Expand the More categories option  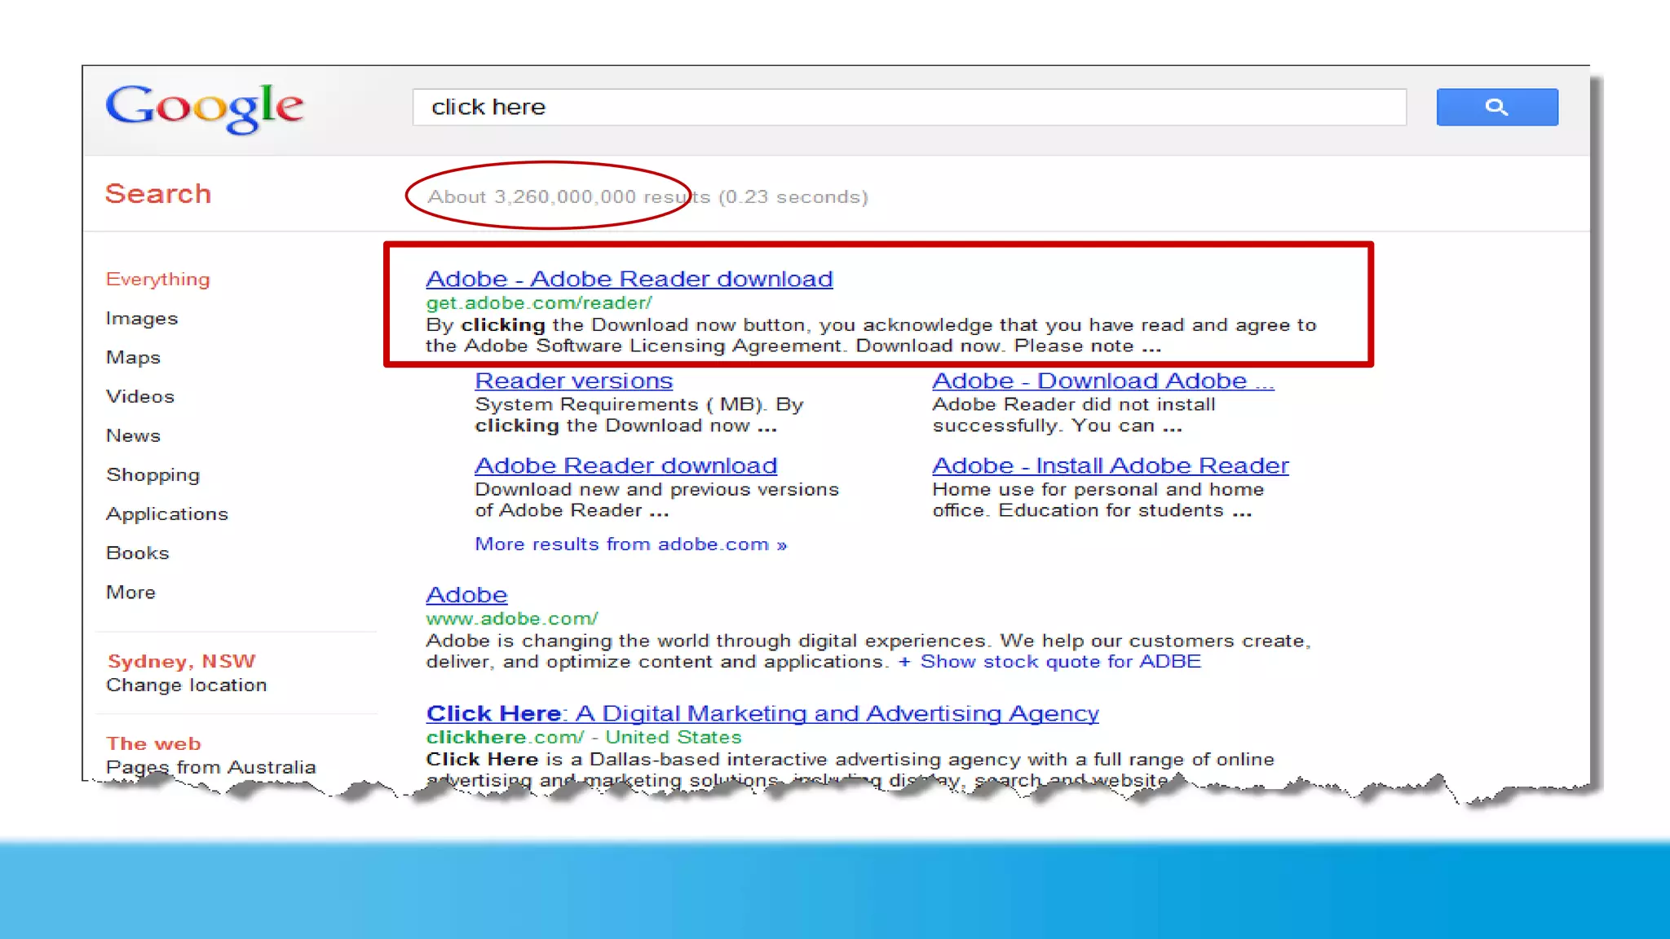pos(130,593)
